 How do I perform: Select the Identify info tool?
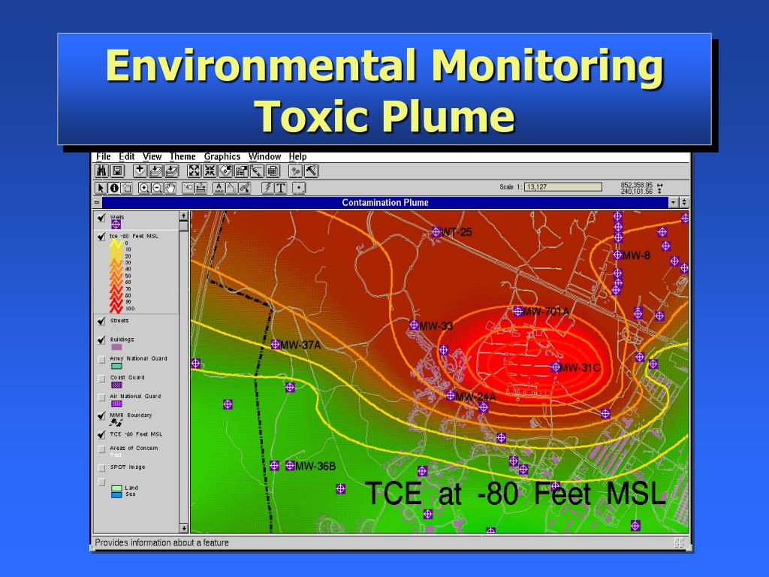point(113,188)
